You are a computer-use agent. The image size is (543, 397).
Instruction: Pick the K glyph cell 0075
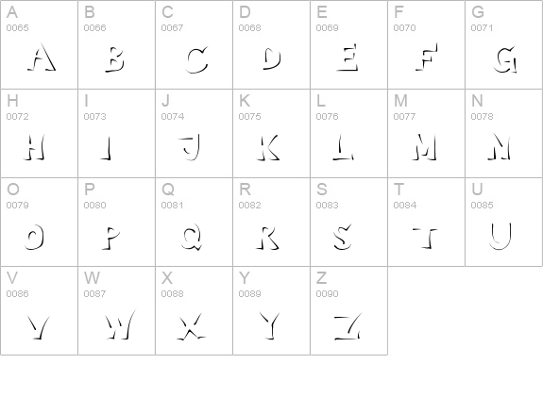(x=272, y=134)
